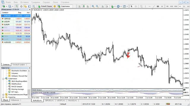The image size is (190, 106).
Task: Open dropdown arrow next to new chart
Action: (7, 6)
